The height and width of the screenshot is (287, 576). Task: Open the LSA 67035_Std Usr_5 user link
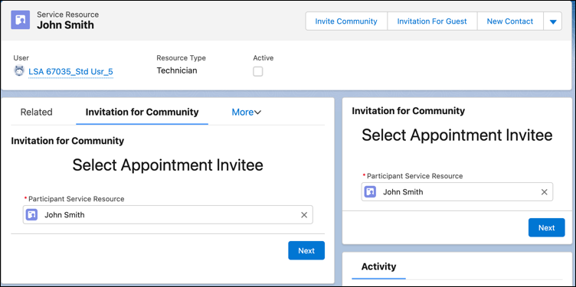pyautogui.click(x=70, y=72)
